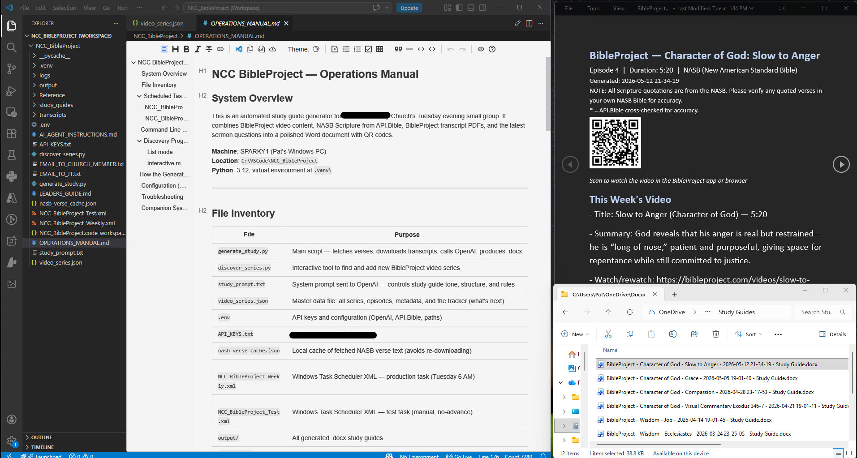Open Source Control in the activity bar
857x458 pixels.
[12, 68]
